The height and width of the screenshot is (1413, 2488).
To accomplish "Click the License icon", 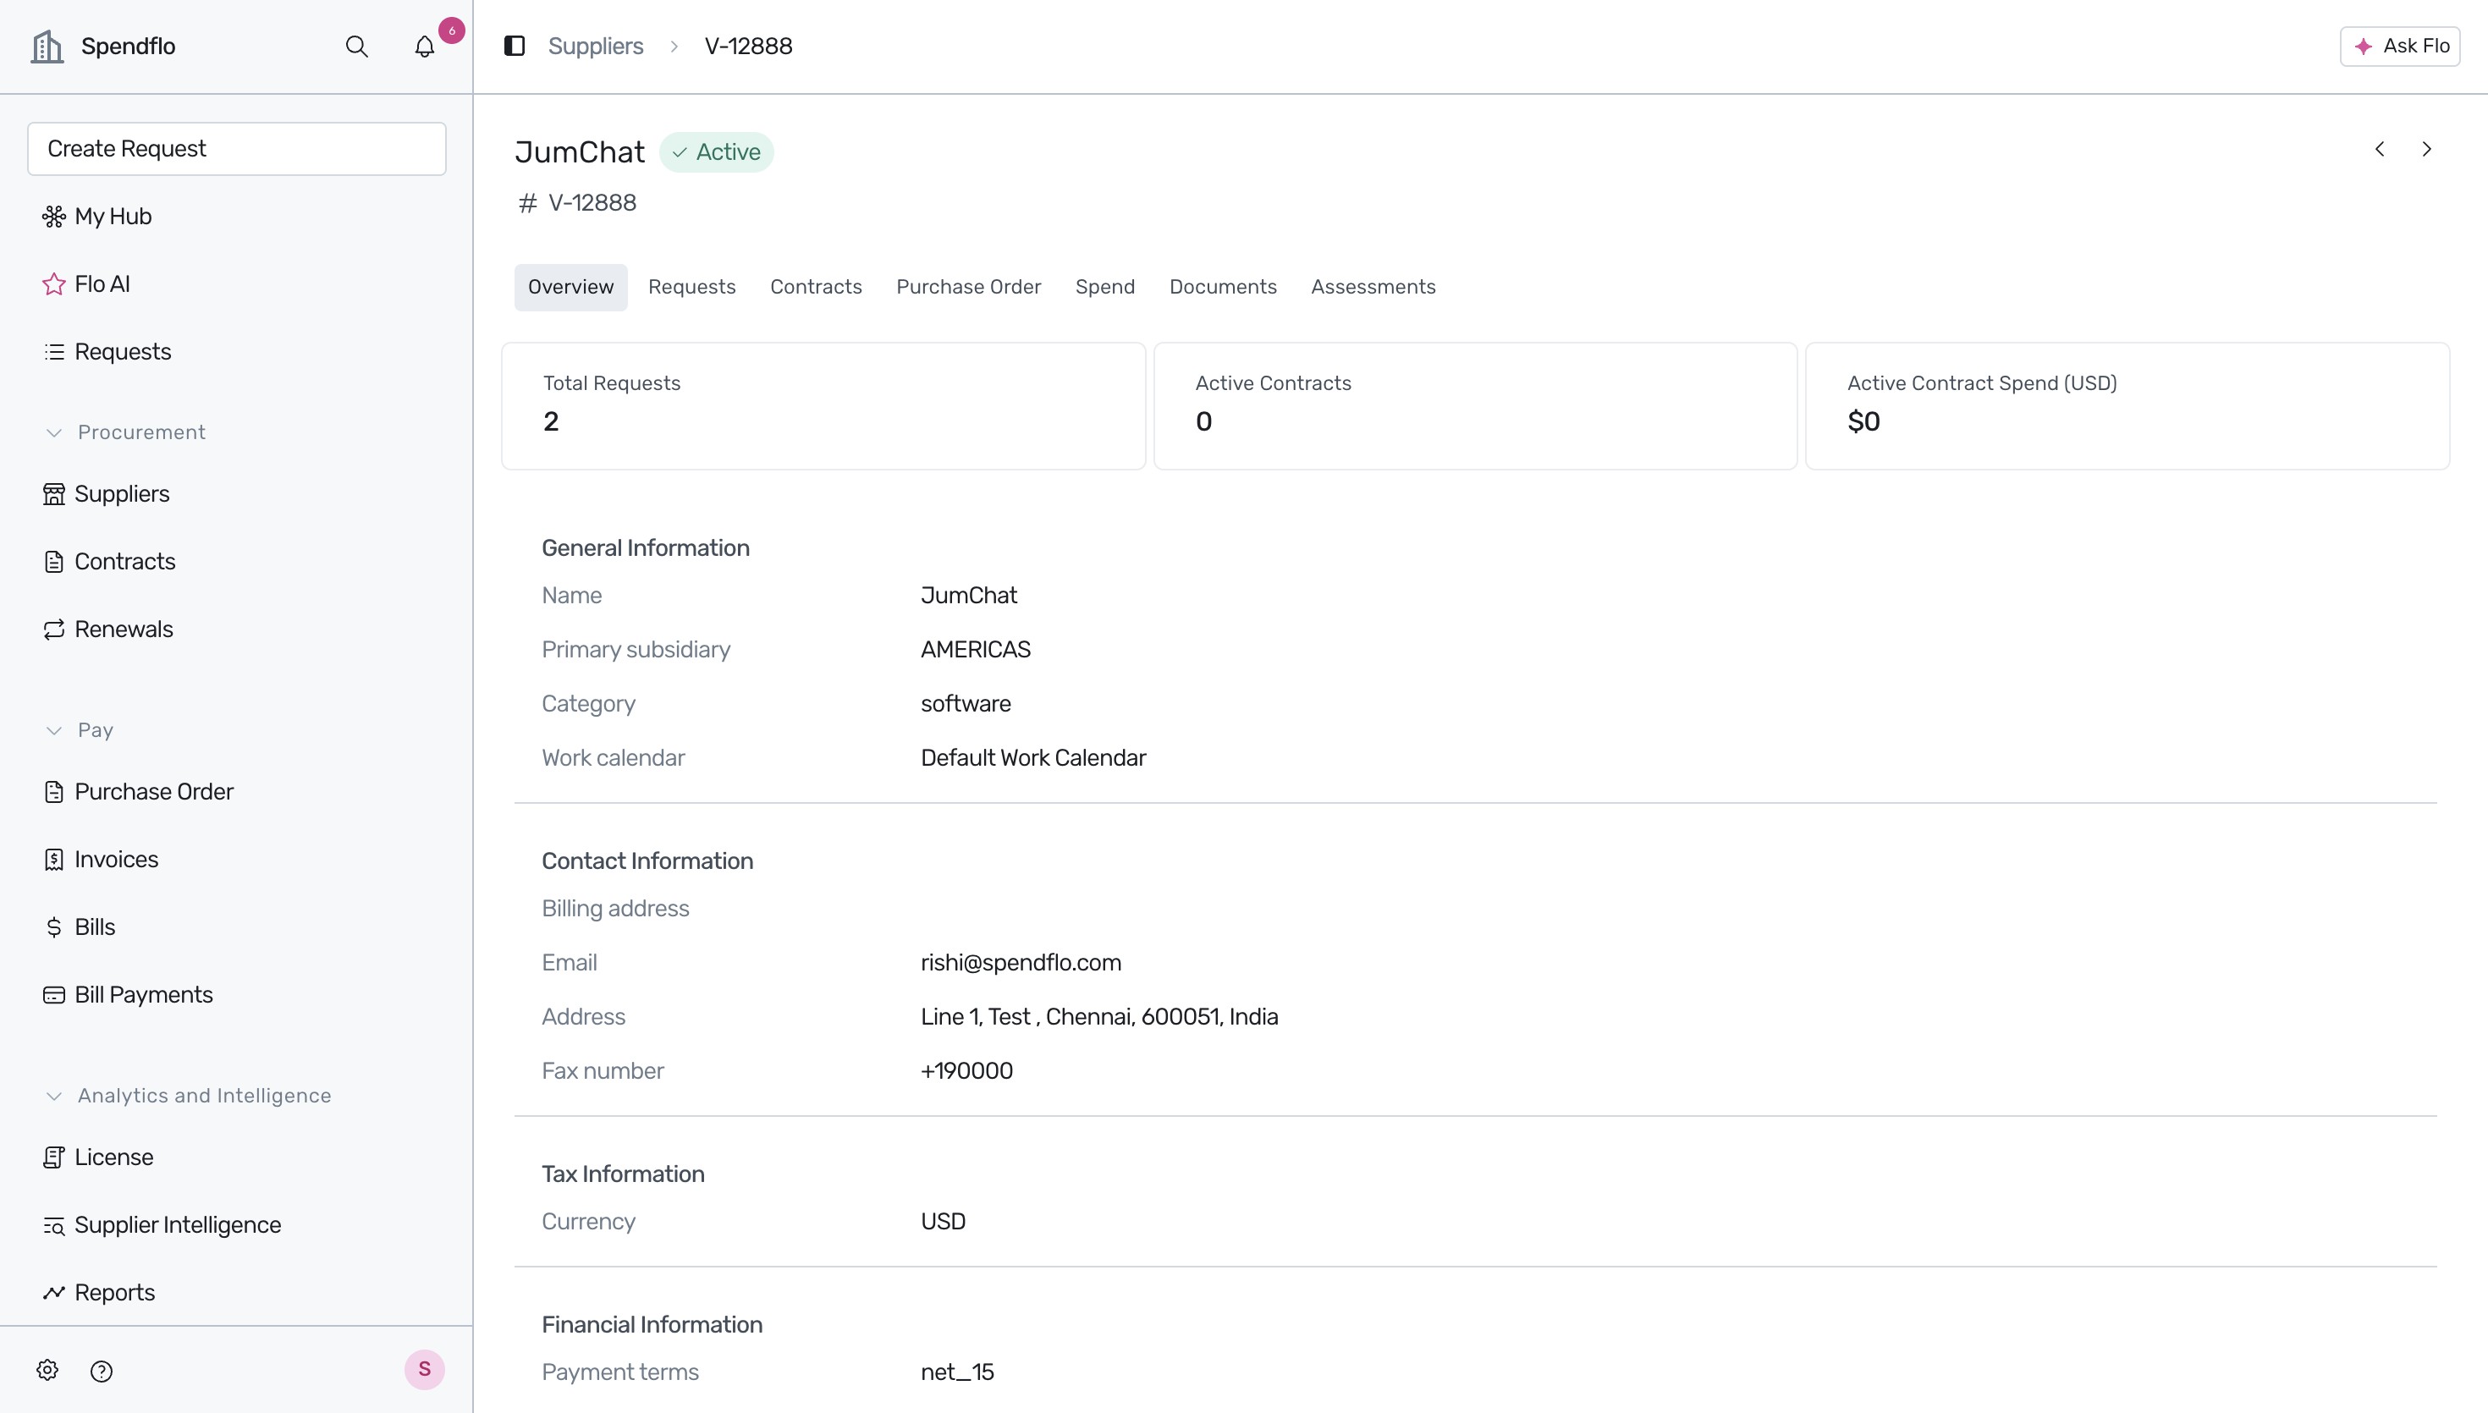I will [54, 1157].
